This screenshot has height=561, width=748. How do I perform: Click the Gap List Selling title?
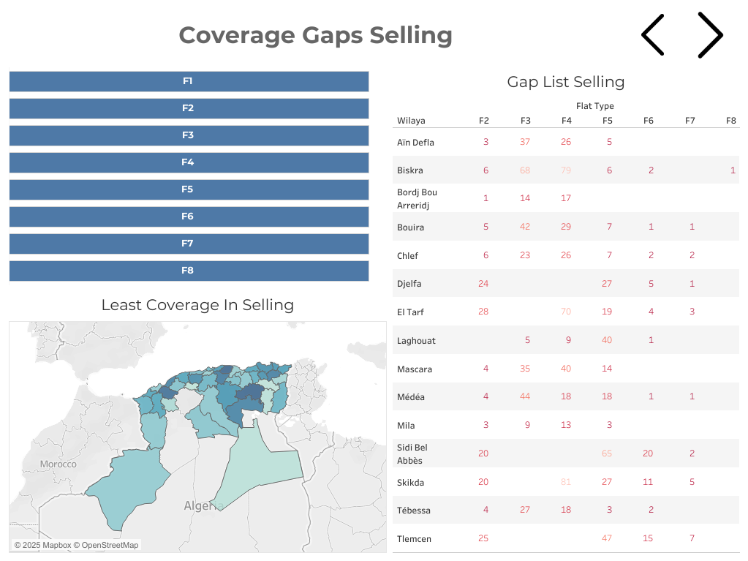pyautogui.click(x=566, y=82)
